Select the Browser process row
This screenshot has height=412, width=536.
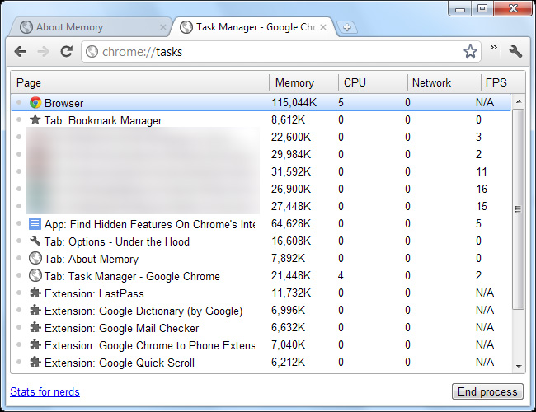(261, 102)
